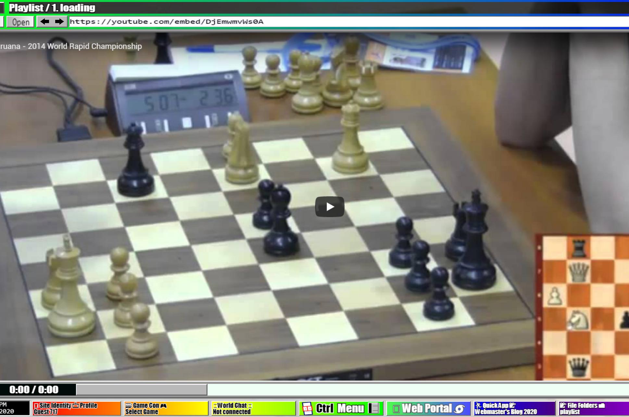This screenshot has height=417, width=629.
Task: Go forward with the right arrow
Action: pos(59,22)
